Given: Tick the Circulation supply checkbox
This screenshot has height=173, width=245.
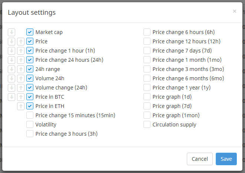Looking at the screenshot, I should pos(147,125).
